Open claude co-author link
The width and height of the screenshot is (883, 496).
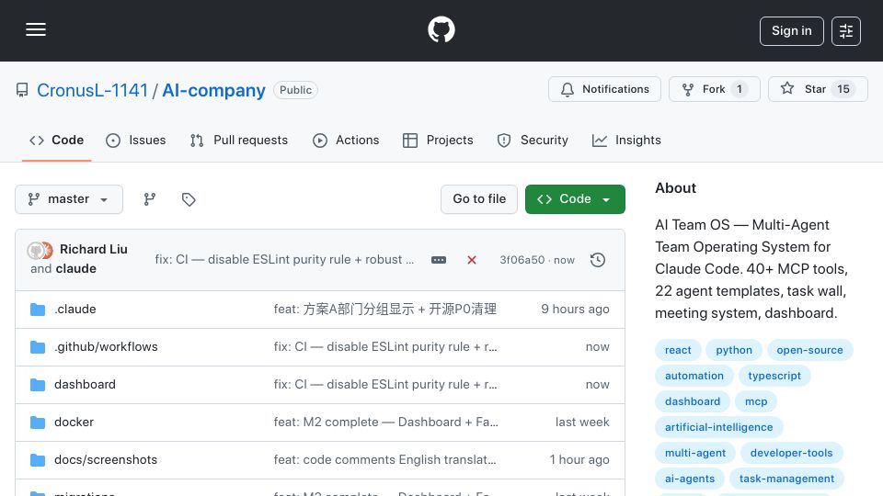[x=76, y=269]
